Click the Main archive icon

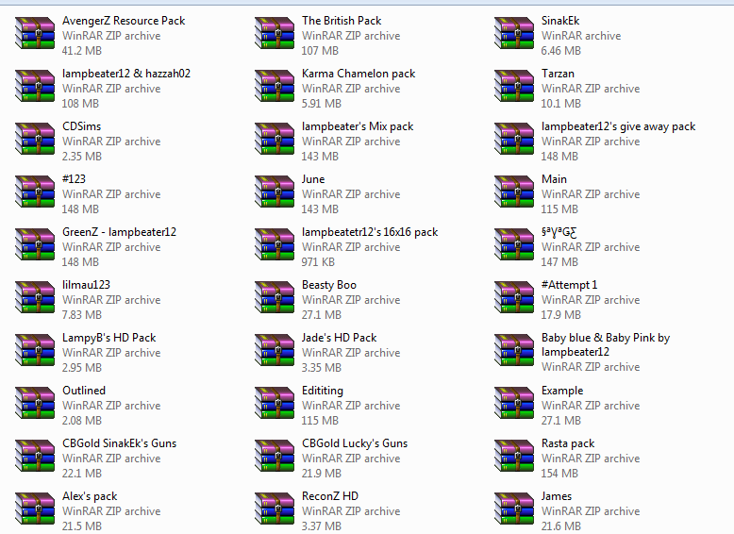tap(514, 192)
